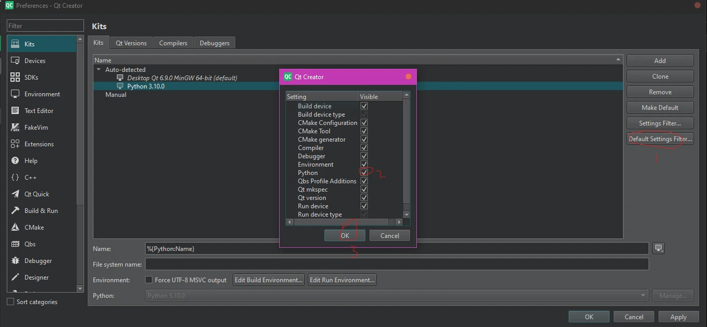Open FakeVim category icon
707x327 pixels.
coord(15,128)
